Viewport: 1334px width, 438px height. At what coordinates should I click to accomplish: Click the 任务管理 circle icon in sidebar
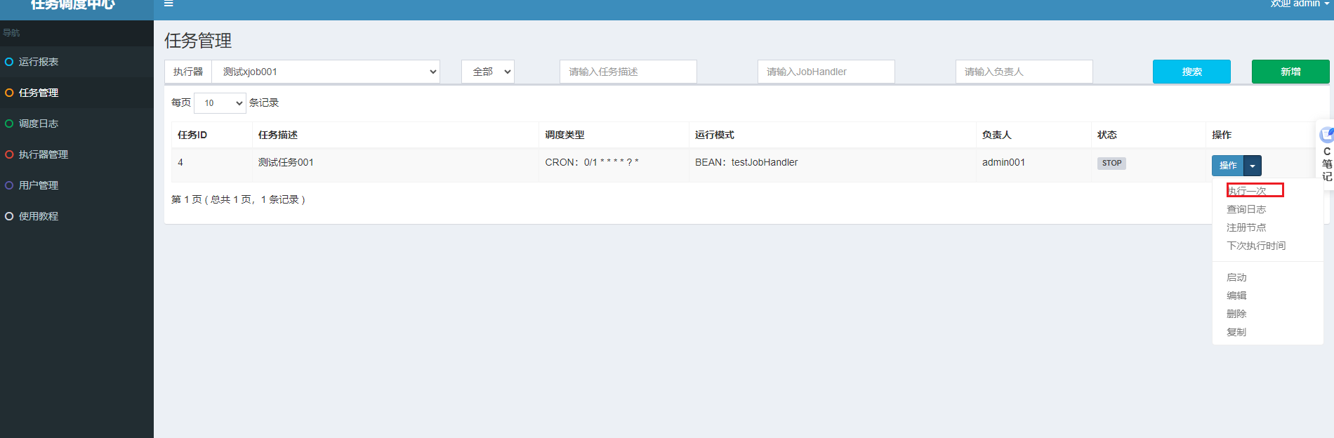(x=9, y=93)
